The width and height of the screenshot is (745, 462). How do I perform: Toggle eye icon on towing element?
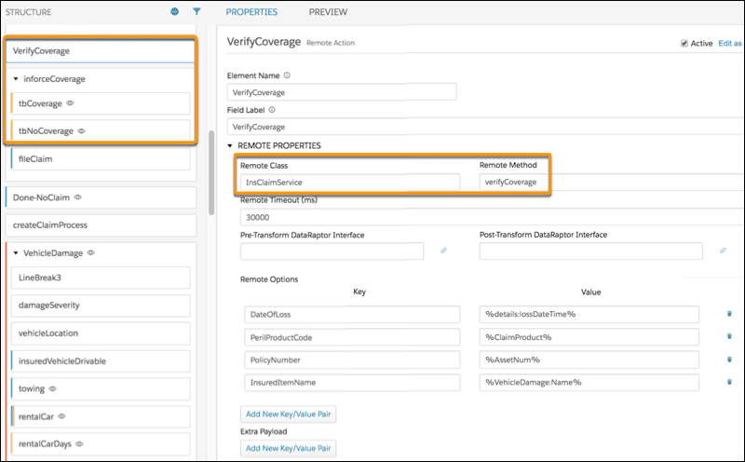[53, 388]
